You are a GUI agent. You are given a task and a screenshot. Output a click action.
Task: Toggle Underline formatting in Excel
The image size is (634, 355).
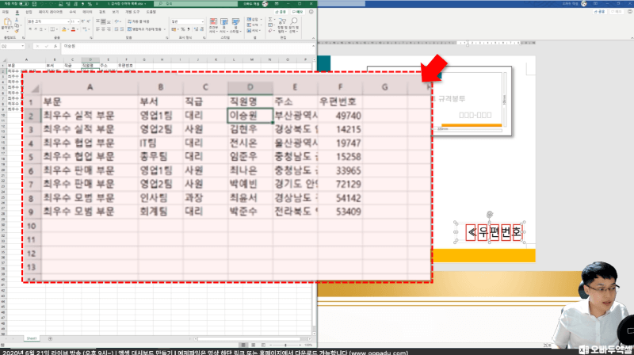coord(41,29)
